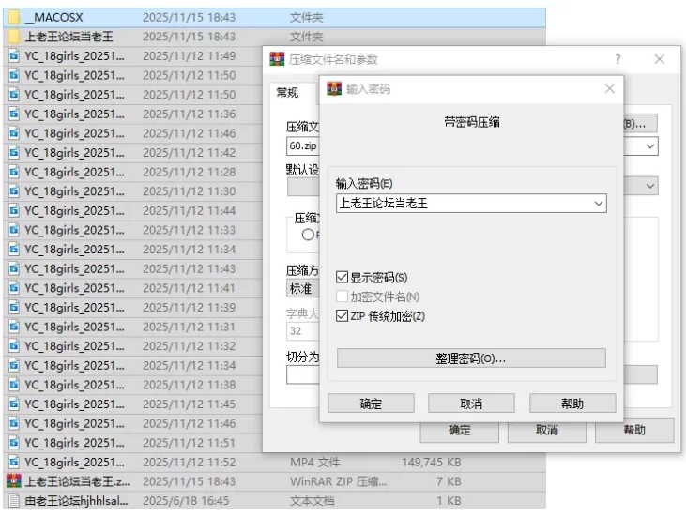The image size is (686, 518).
Task: Confirm password with 确定 in 输入密码 dialog
Action: pos(371,404)
